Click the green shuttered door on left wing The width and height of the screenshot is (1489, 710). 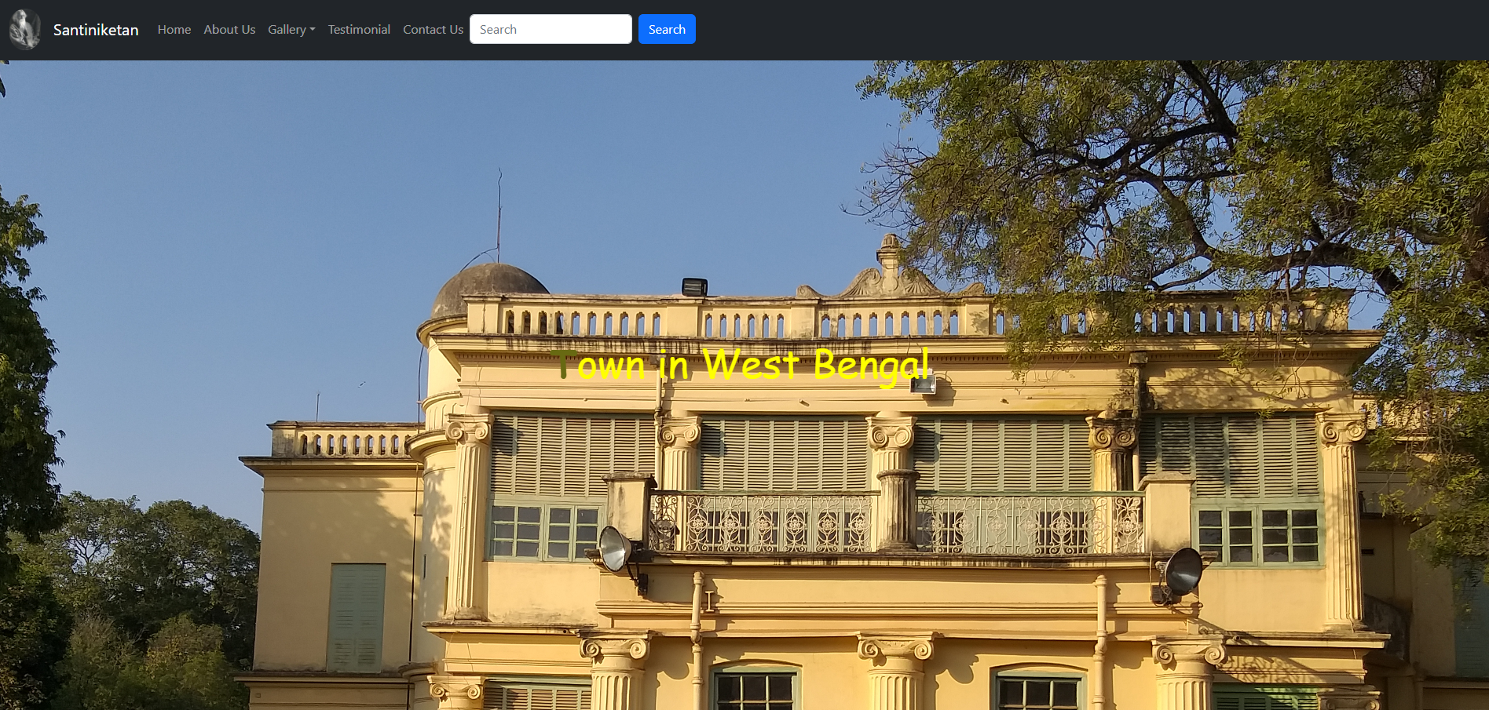[357, 617]
